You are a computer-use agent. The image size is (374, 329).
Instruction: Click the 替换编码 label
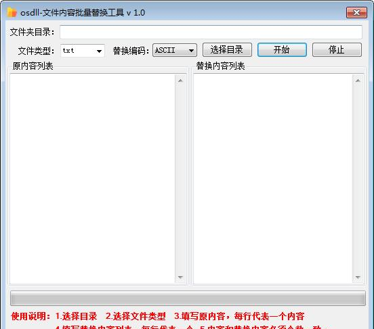click(131, 51)
